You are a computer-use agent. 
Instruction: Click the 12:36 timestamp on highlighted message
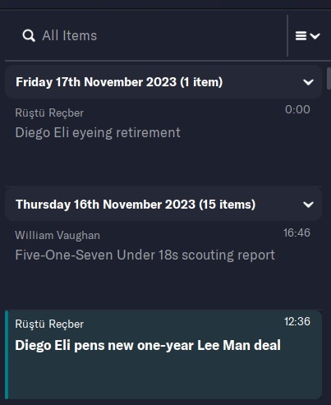point(297,321)
